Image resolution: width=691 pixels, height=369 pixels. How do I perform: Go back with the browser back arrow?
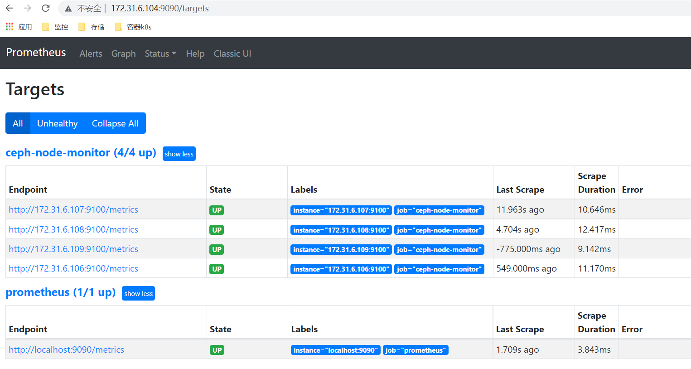[10, 8]
